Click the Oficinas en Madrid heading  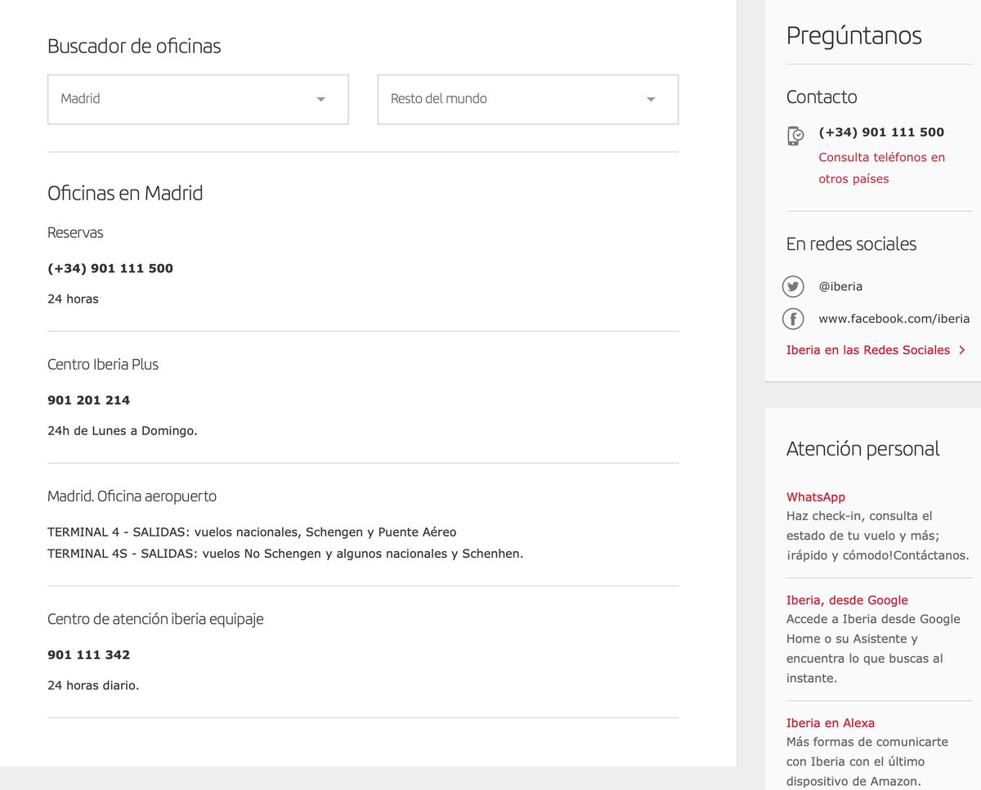tap(125, 194)
